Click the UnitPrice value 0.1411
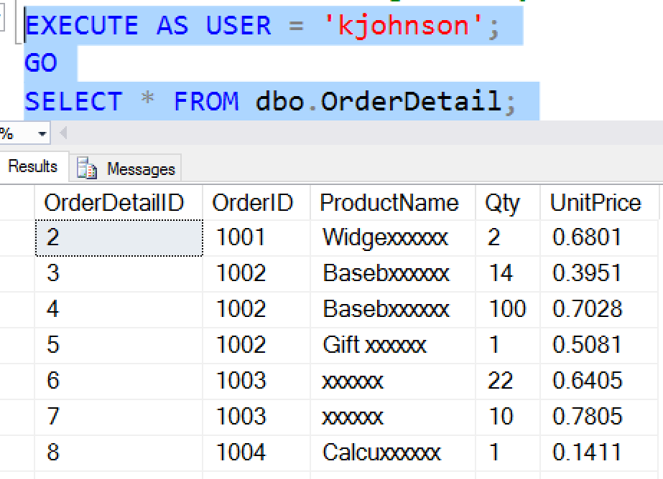This screenshot has height=479, width=663. [x=599, y=453]
